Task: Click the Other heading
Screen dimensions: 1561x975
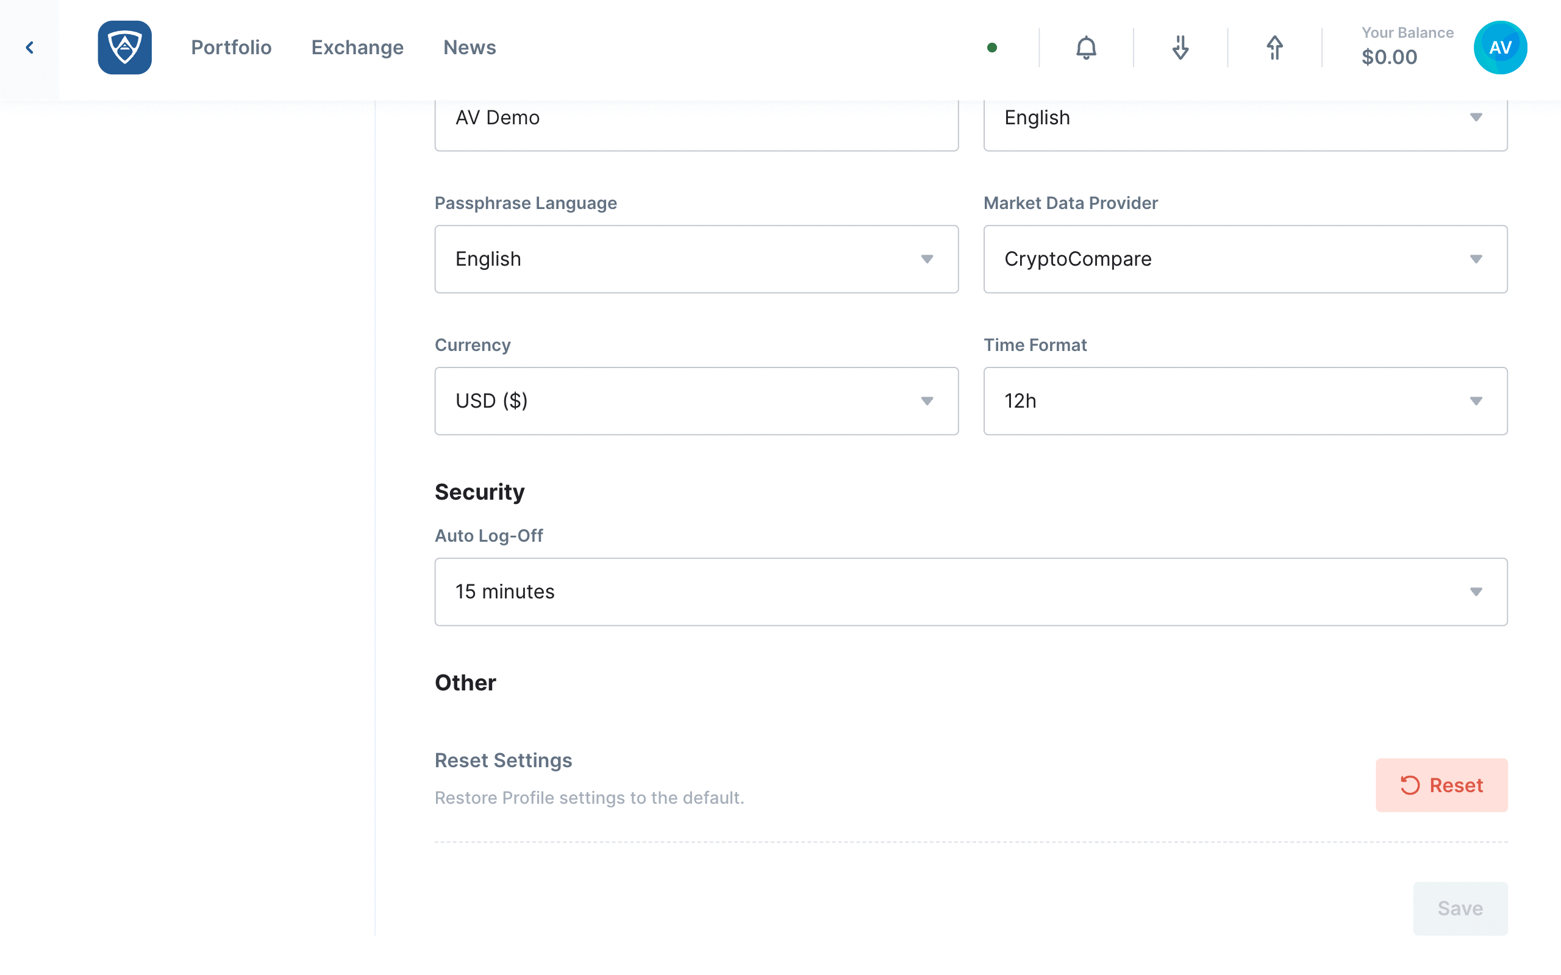Action: pyautogui.click(x=465, y=683)
